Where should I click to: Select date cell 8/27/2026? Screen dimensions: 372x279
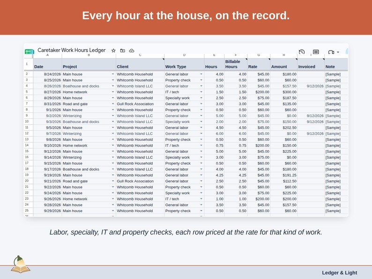click(x=47, y=92)
